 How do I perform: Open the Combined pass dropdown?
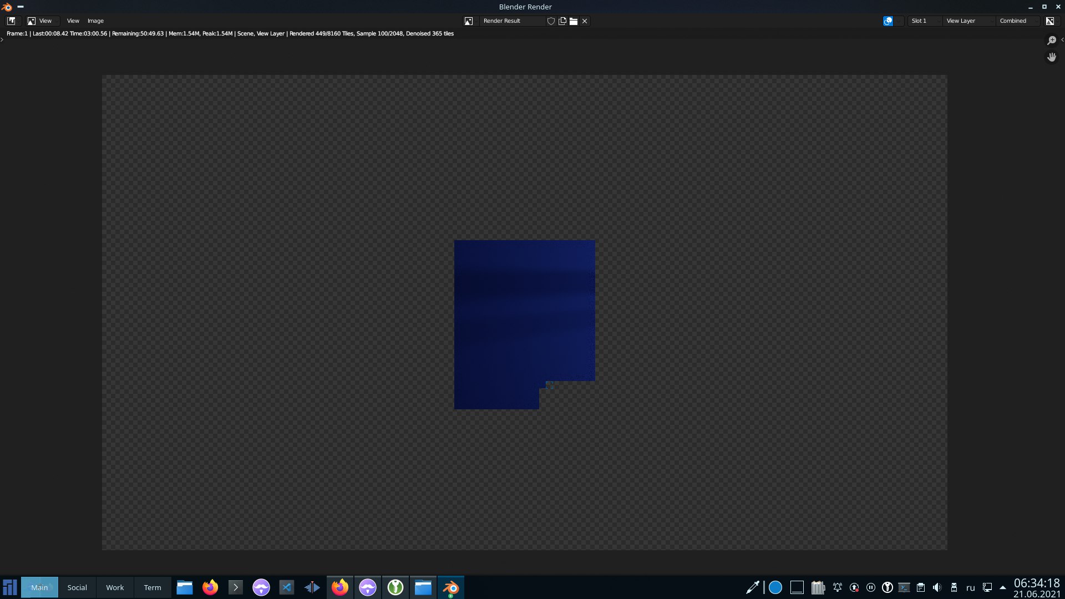(x=1018, y=21)
